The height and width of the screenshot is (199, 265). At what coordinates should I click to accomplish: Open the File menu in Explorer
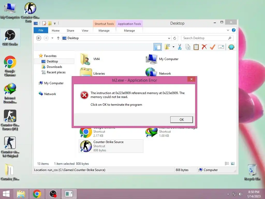point(41,30)
